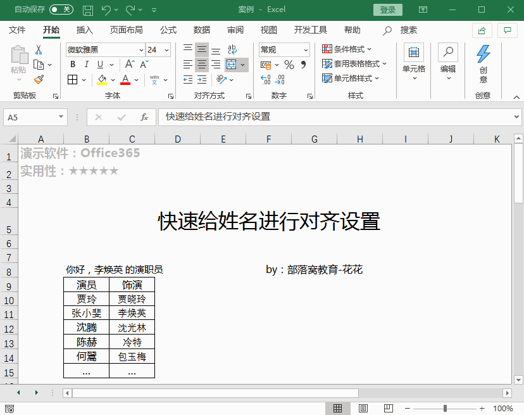Click the Insert Function fx icon
Viewport: 524px width, 415px height.
point(144,117)
